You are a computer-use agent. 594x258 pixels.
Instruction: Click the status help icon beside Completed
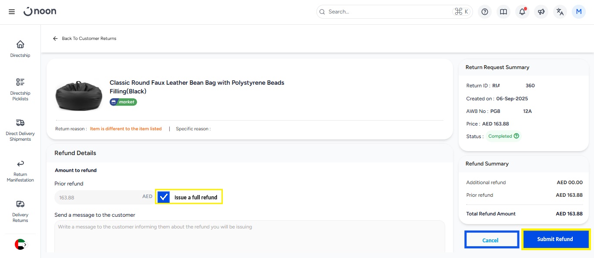[x=517, y=136]
